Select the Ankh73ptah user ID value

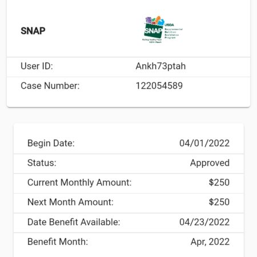(160, 66)
